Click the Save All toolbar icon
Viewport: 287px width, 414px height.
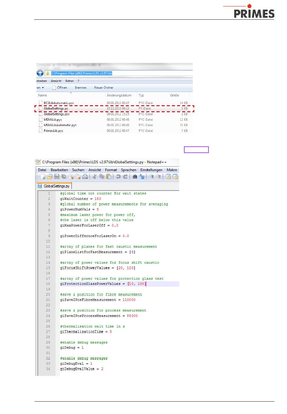(x=64, y=177)
